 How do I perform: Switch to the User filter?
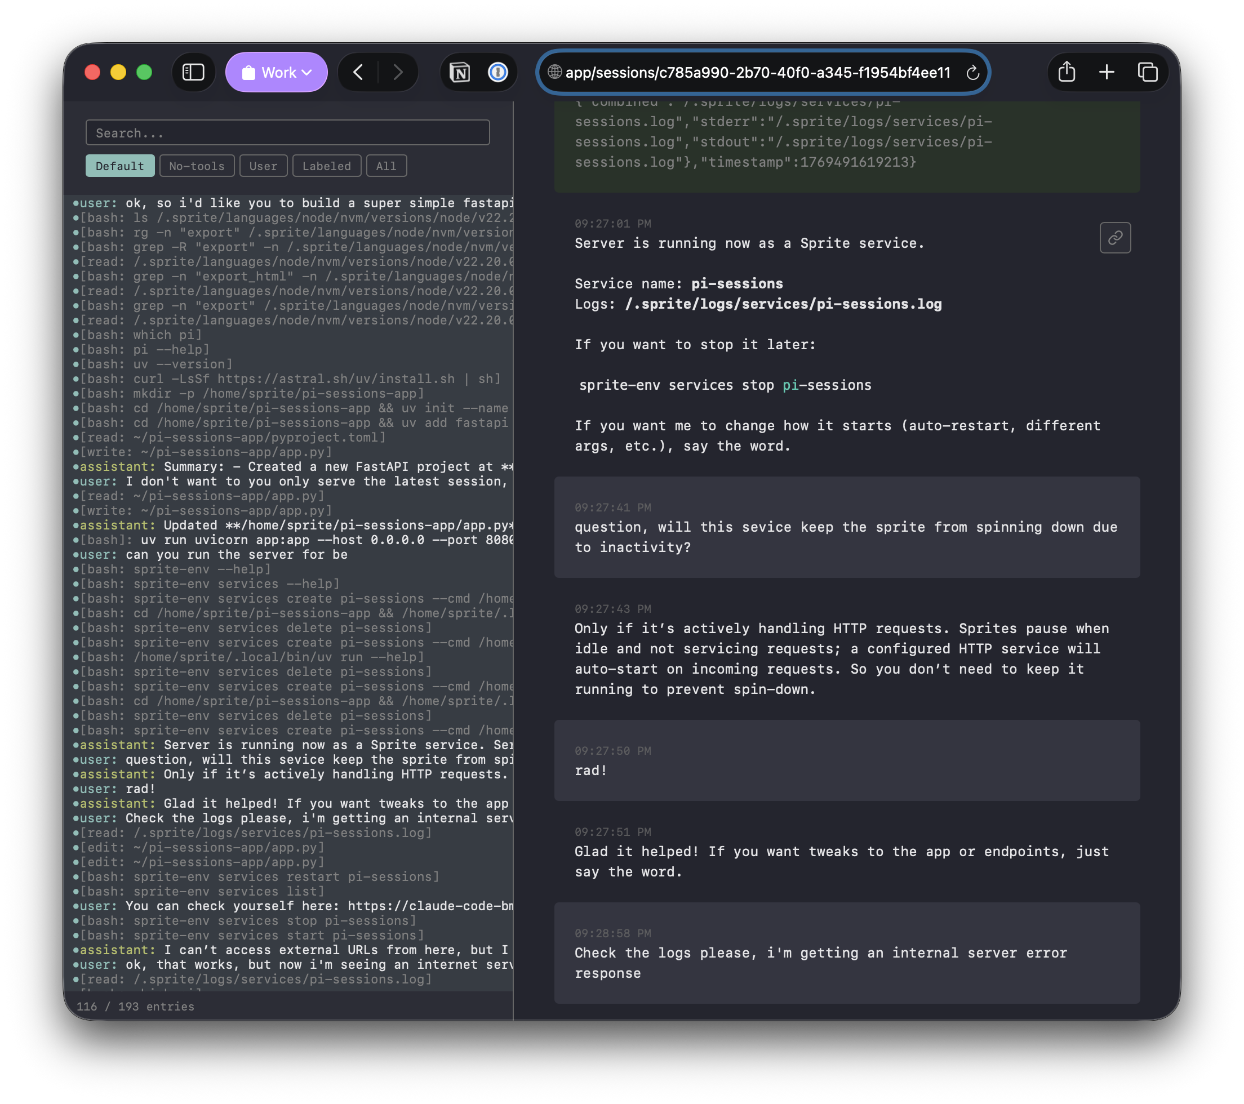coord(263,166)
